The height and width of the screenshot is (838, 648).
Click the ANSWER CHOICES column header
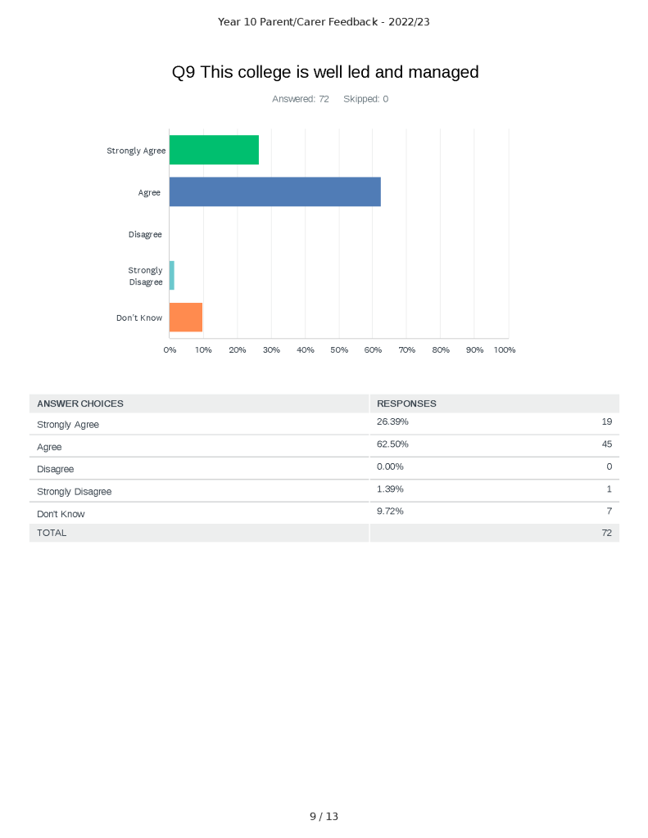[x=80, y=403]
